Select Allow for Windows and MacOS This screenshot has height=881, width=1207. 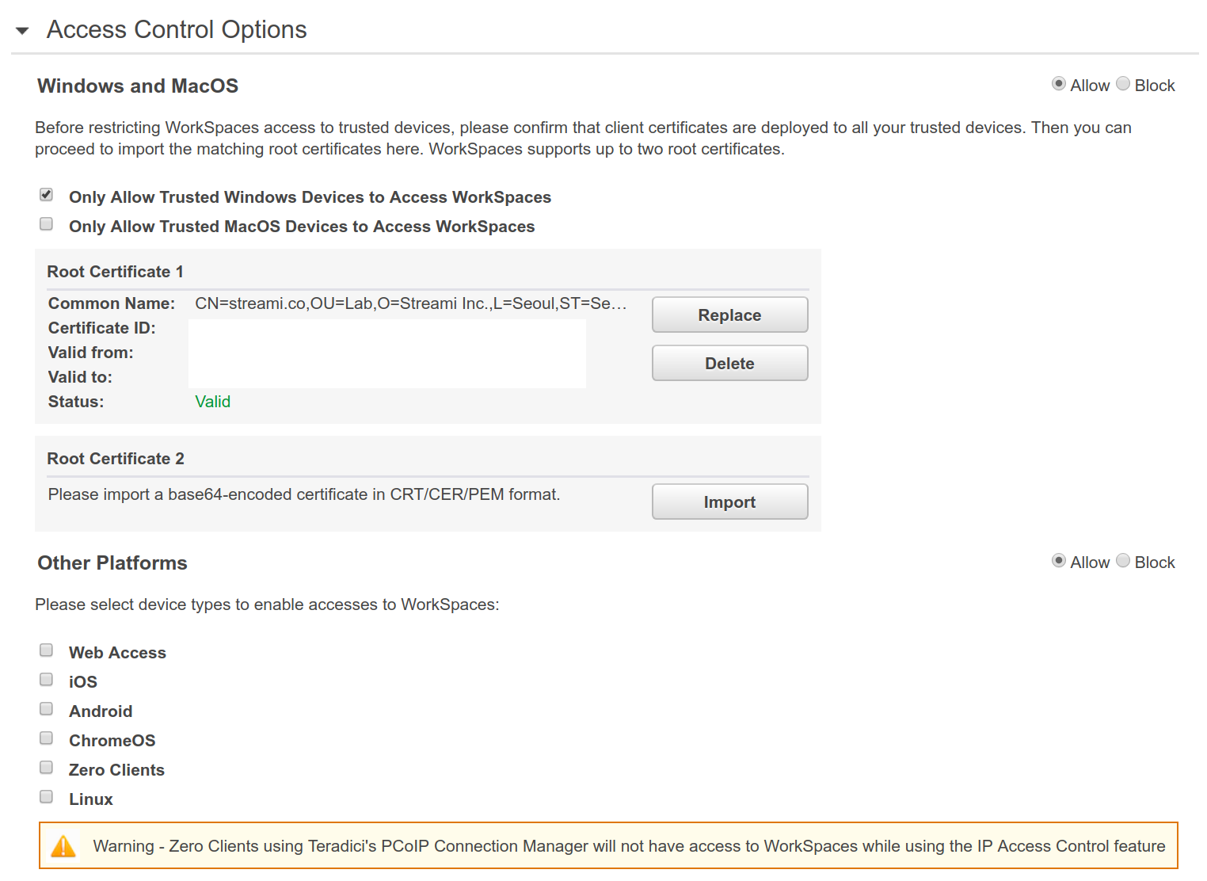pos(1059,84)
